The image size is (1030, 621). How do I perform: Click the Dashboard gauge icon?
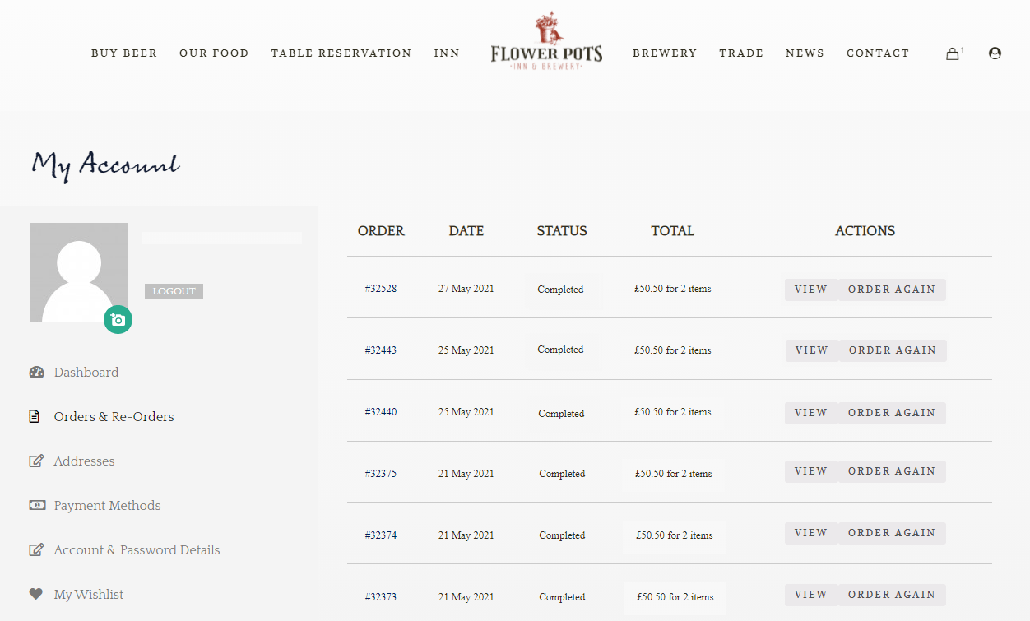click(x=36, y=372)
